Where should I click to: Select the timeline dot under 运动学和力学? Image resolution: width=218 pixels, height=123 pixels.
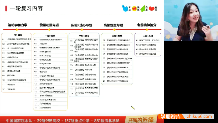(17, 30)
